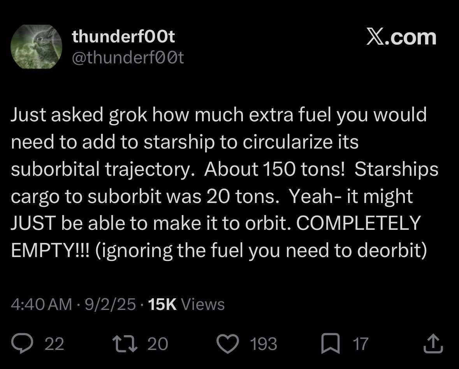Click the 'About 150 tons!' sentence
This screenshot has width=459, height=369.
[274, 169]
